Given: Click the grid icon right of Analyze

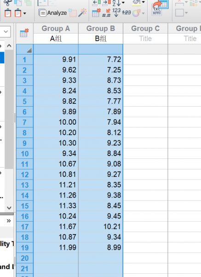Looking at the screenshot, I should [x=73, y=13].
